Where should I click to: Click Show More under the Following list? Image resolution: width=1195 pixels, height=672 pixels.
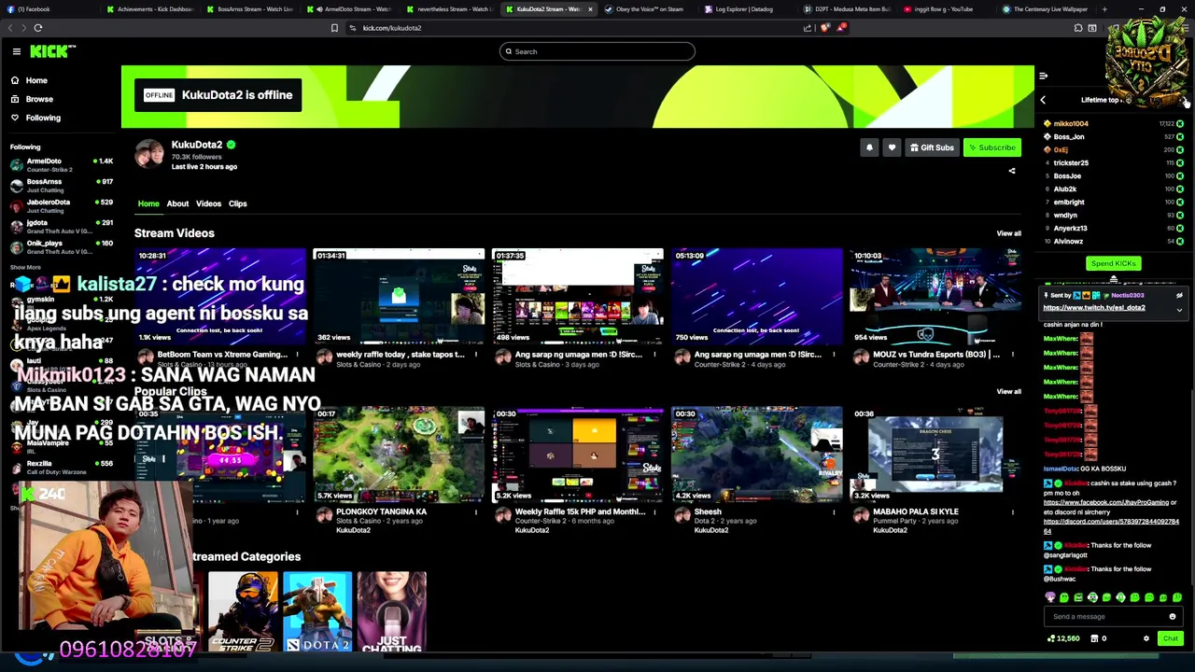point(25,268)
